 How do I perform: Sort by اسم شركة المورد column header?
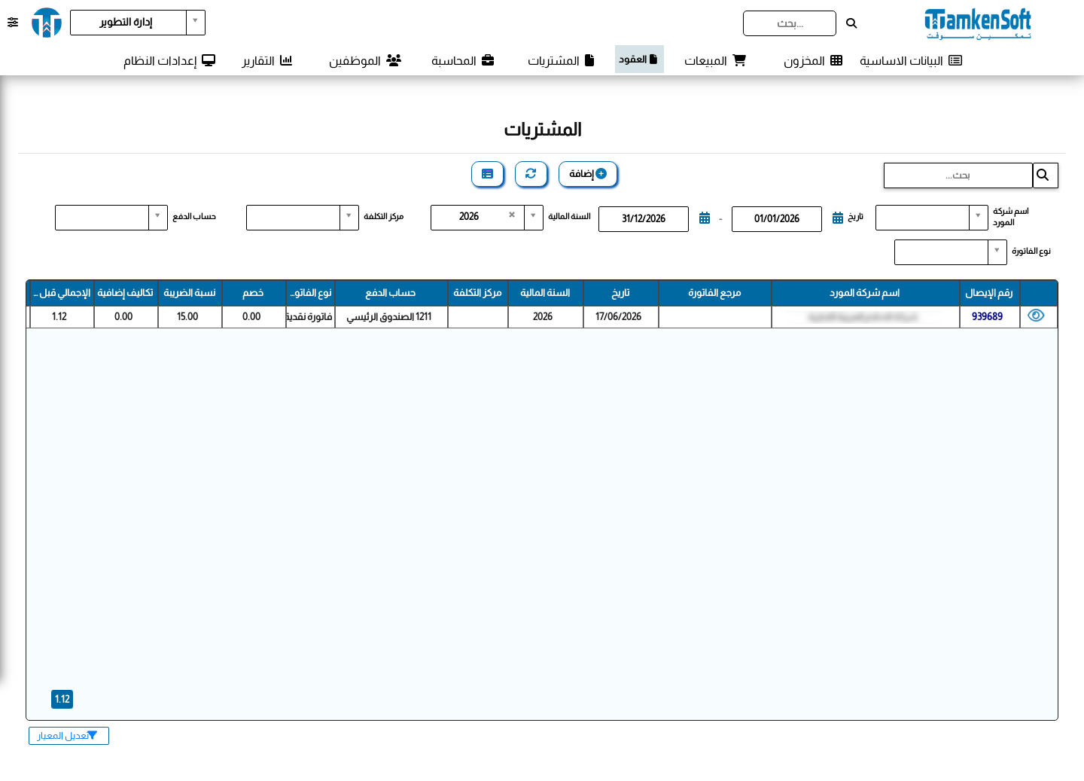865,293
